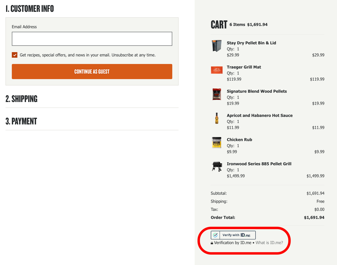Uncheck the email recipes and offers checkbox
Image resolution: width=337 pixels, height=265 pixels.
(x=15, y=55)
